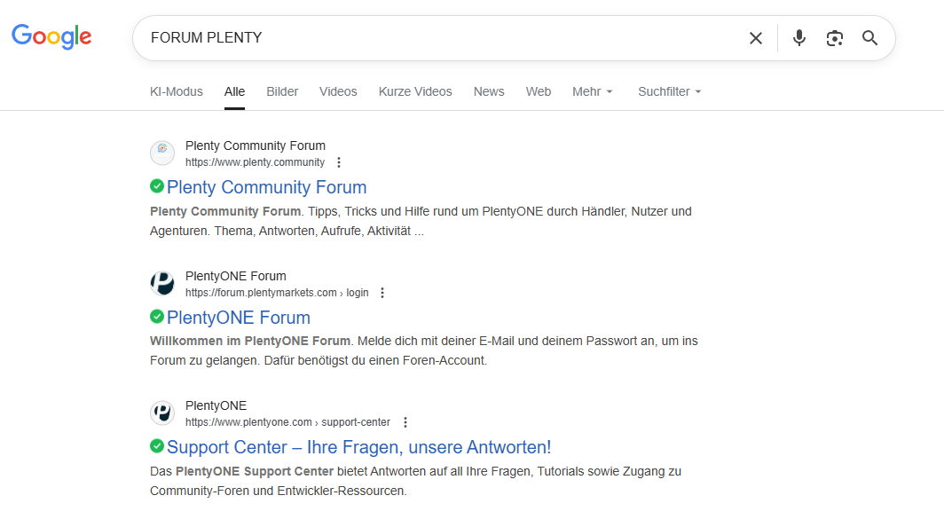Image resolution: width=944 pixels, height=519 pixels.
Task: Click green checkmark beside Plenty Community Forum
Action: point(157,186)
